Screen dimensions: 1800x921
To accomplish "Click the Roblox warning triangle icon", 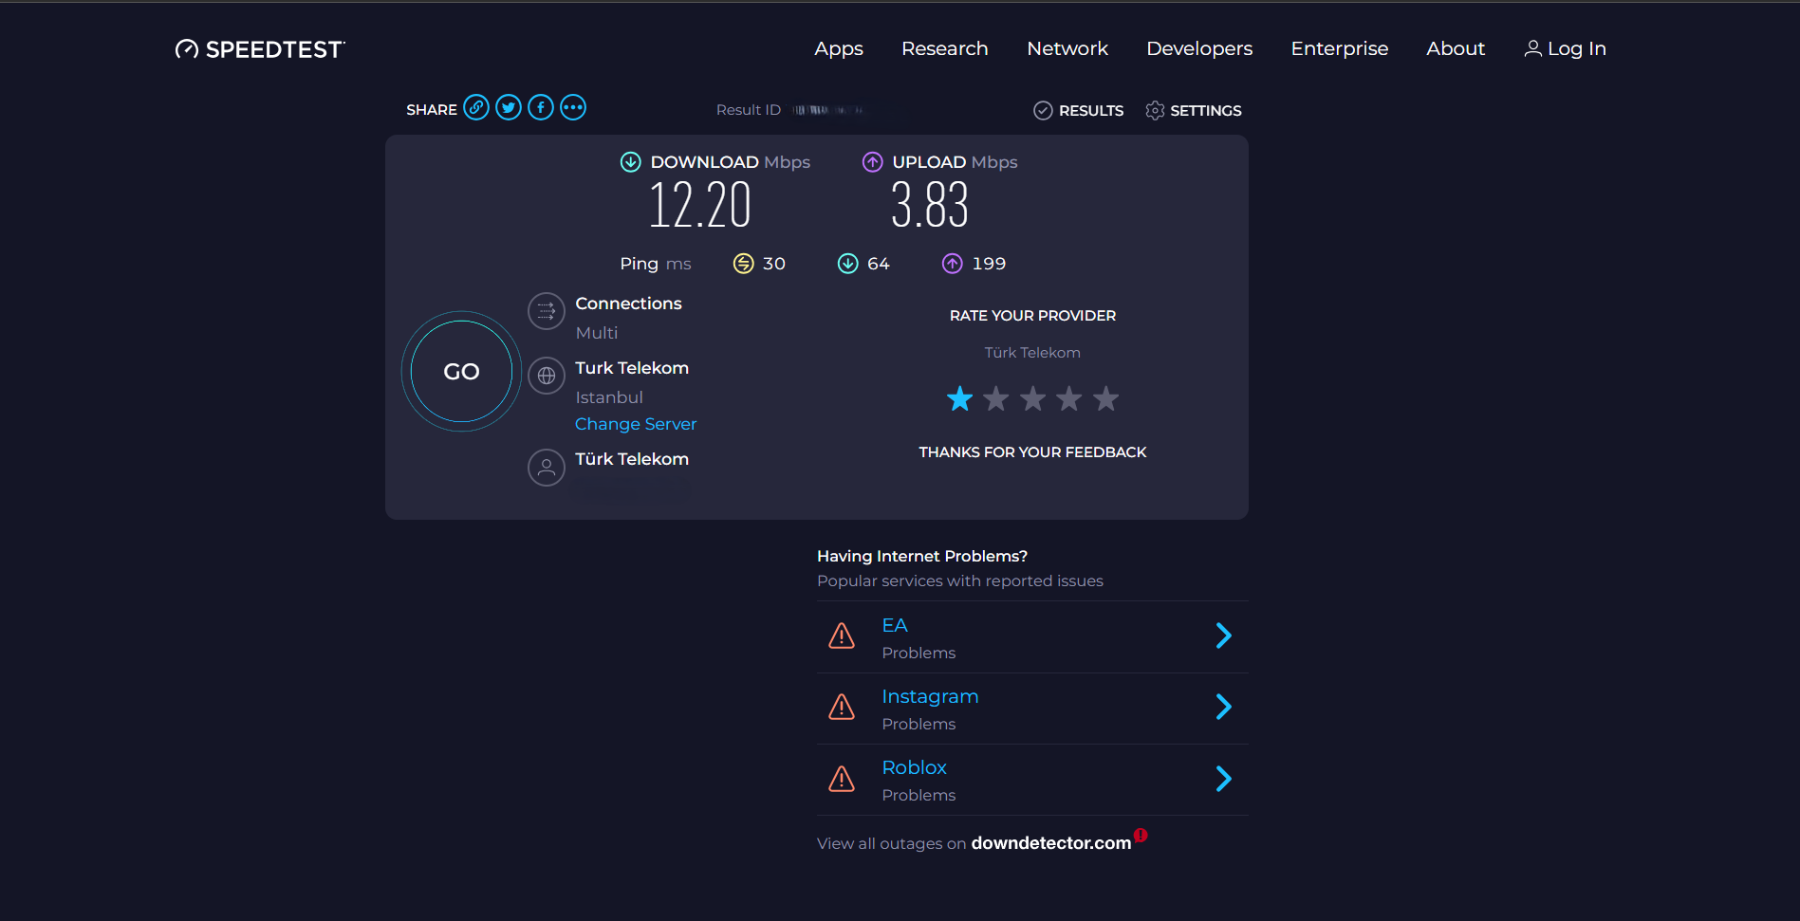I will 842,779.
